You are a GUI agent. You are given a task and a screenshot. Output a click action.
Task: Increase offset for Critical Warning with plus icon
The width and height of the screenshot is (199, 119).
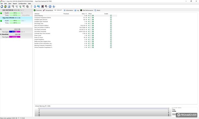click(x=93, y=15)
